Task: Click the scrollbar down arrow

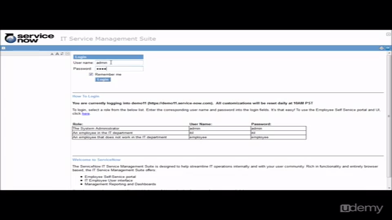Action: point(389,188)
